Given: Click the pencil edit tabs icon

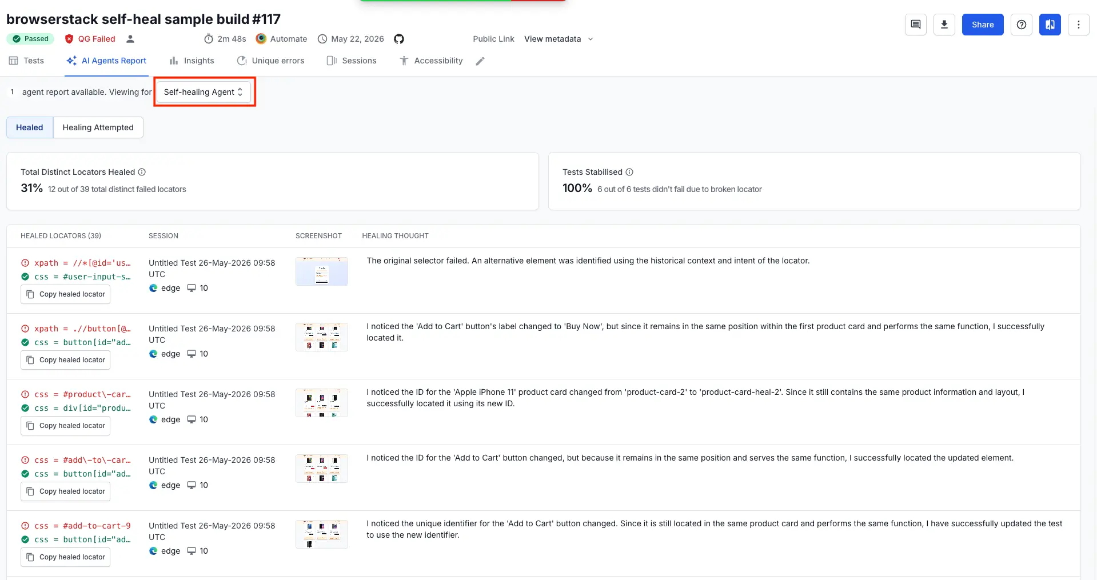Looking at the screenshot, I should pyautogui.click(x=480, y=61).
